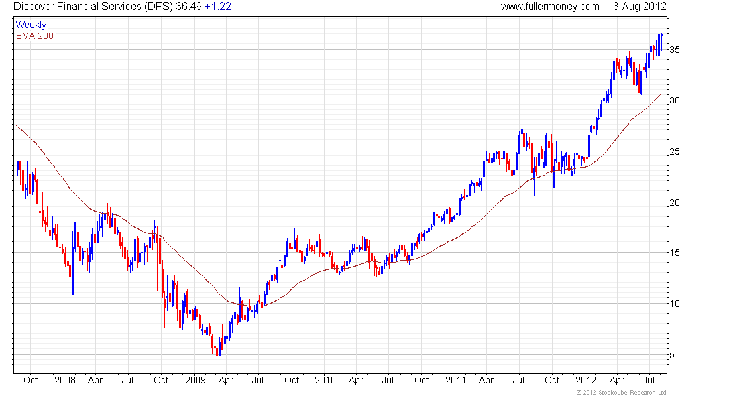Select the 2011 time axis label
729x398 pixels.
(455, 381)
